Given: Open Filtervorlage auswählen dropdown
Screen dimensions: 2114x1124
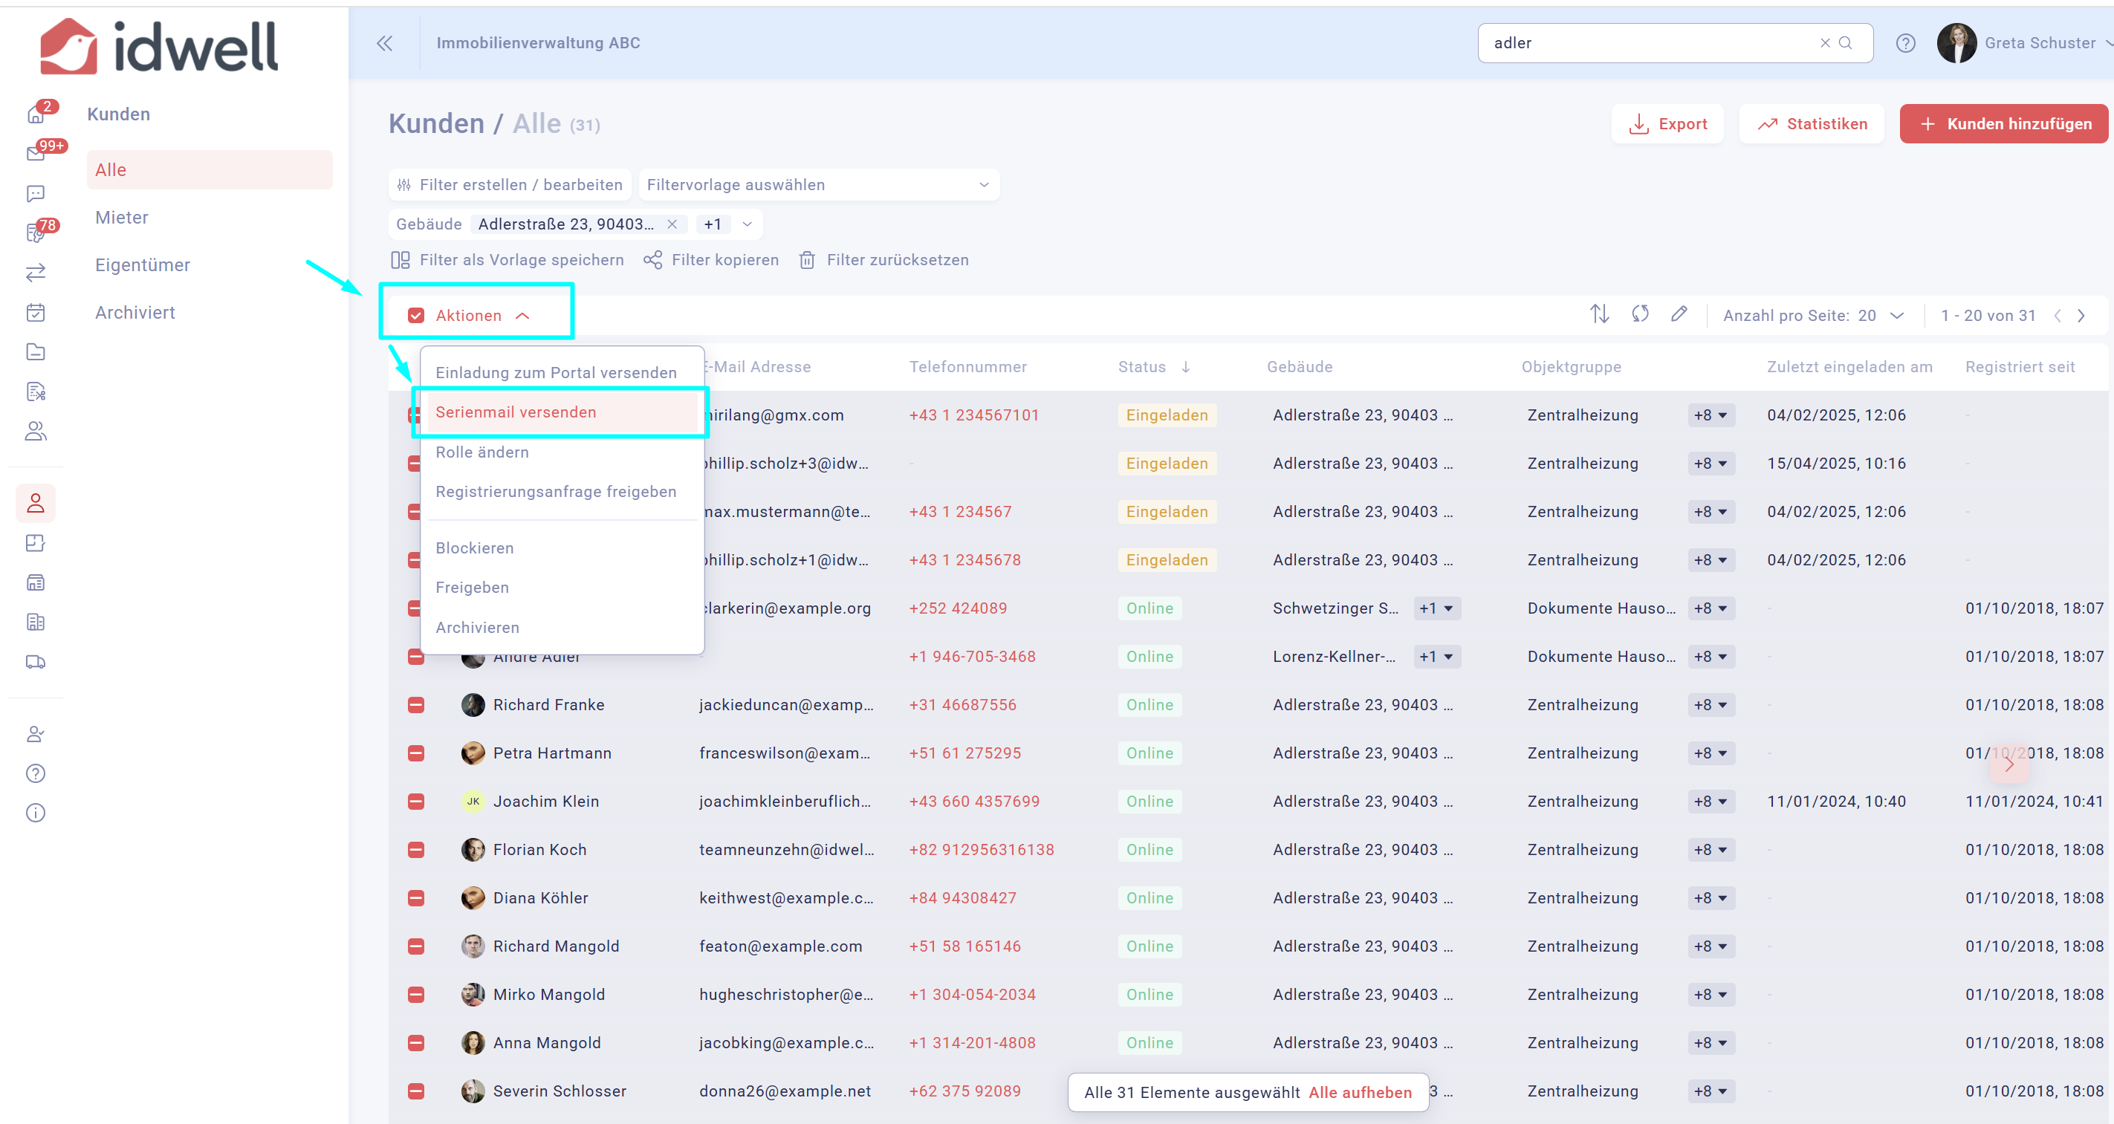Looking at the screenshot, I should point(818,184).
